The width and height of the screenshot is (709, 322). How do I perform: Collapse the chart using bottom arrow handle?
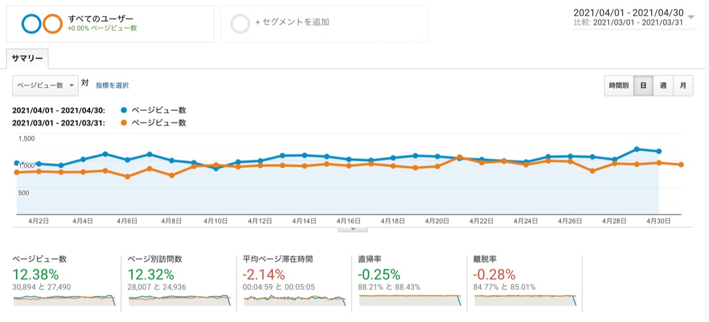click(353, 229)
